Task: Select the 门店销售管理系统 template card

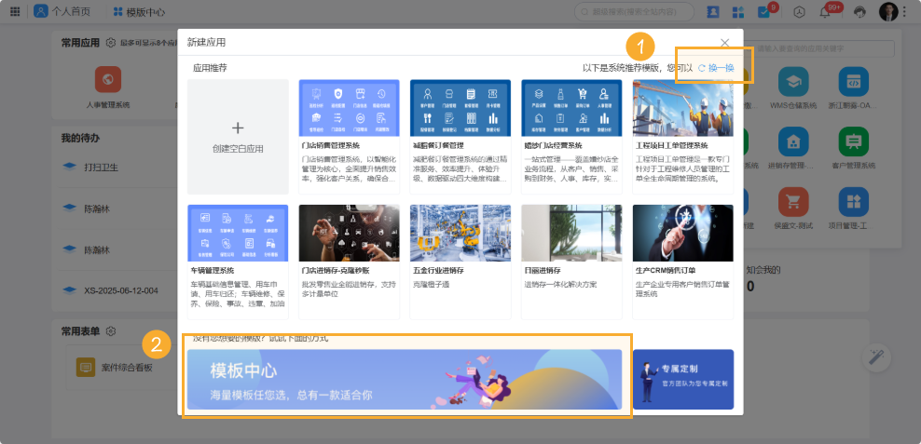Action: point(349,137)
